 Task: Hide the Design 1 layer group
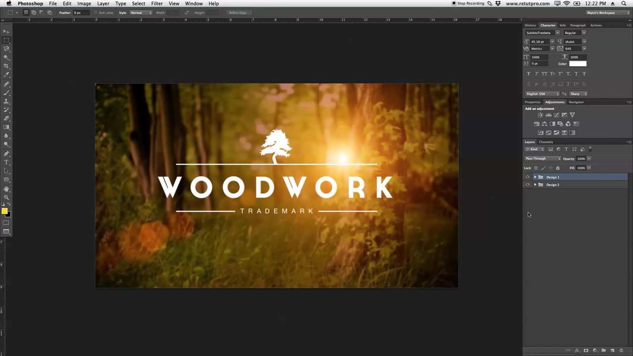[x=527, y=177]
